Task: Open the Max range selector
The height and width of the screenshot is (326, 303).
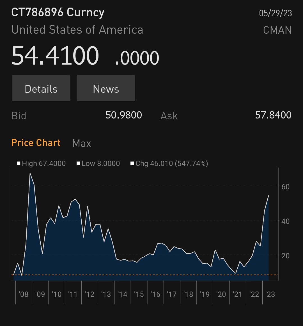Action: tap(82, 143)
